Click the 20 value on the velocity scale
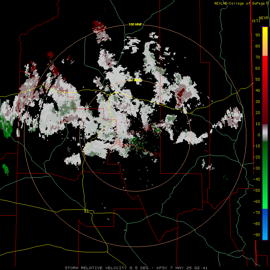Screen dimensions: 270x270 [258, 112]
